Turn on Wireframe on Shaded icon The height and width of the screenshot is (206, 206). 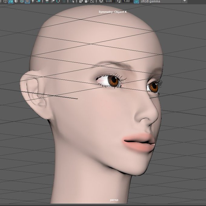tap(22, 1)
